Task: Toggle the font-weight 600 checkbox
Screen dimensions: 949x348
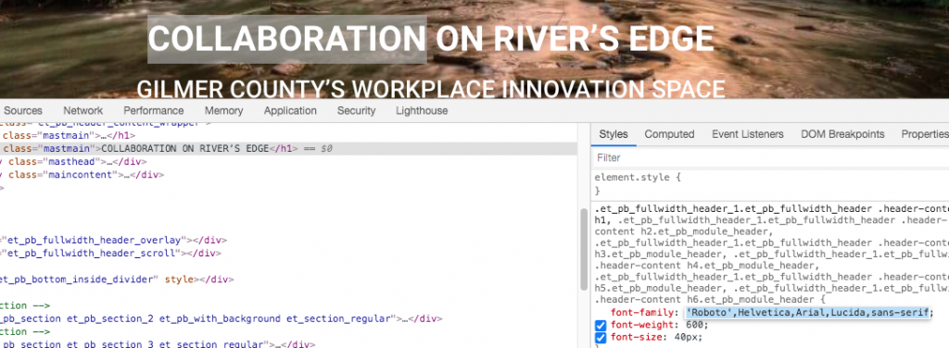Action: (601, 325)
